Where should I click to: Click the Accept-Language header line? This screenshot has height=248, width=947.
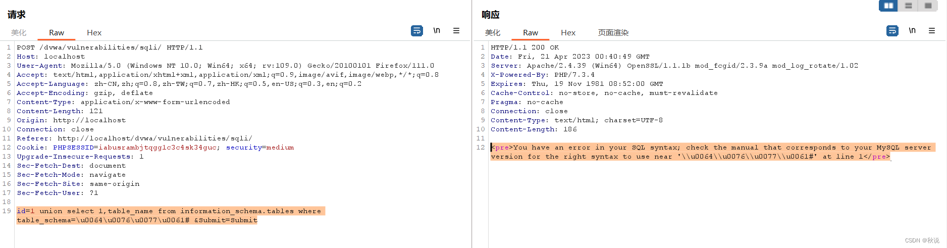click(x=189, y=84)
